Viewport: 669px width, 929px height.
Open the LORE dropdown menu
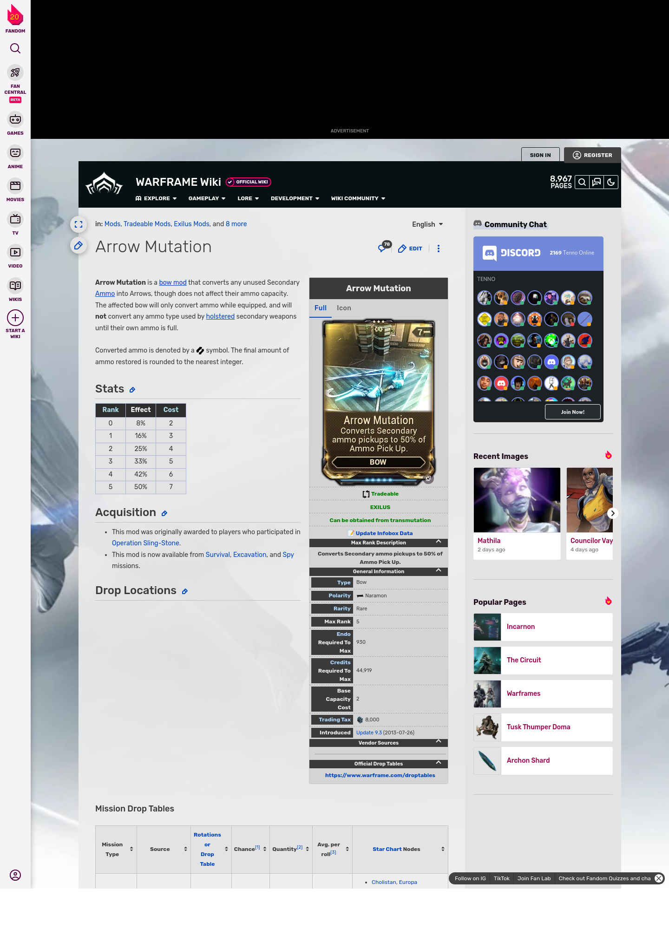[x=248, y=198]
